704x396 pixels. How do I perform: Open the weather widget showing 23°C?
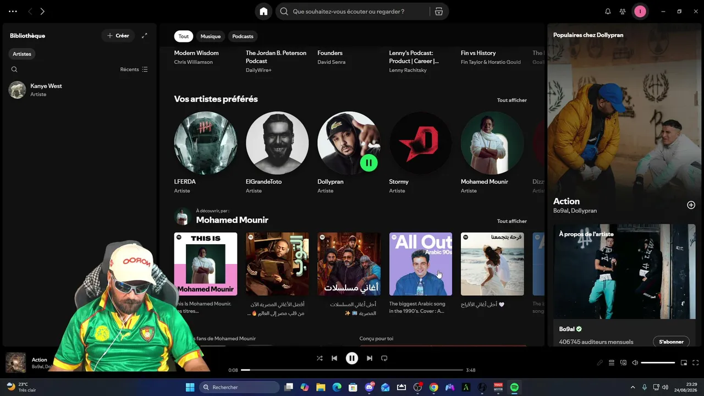click(x=21, y=387)
